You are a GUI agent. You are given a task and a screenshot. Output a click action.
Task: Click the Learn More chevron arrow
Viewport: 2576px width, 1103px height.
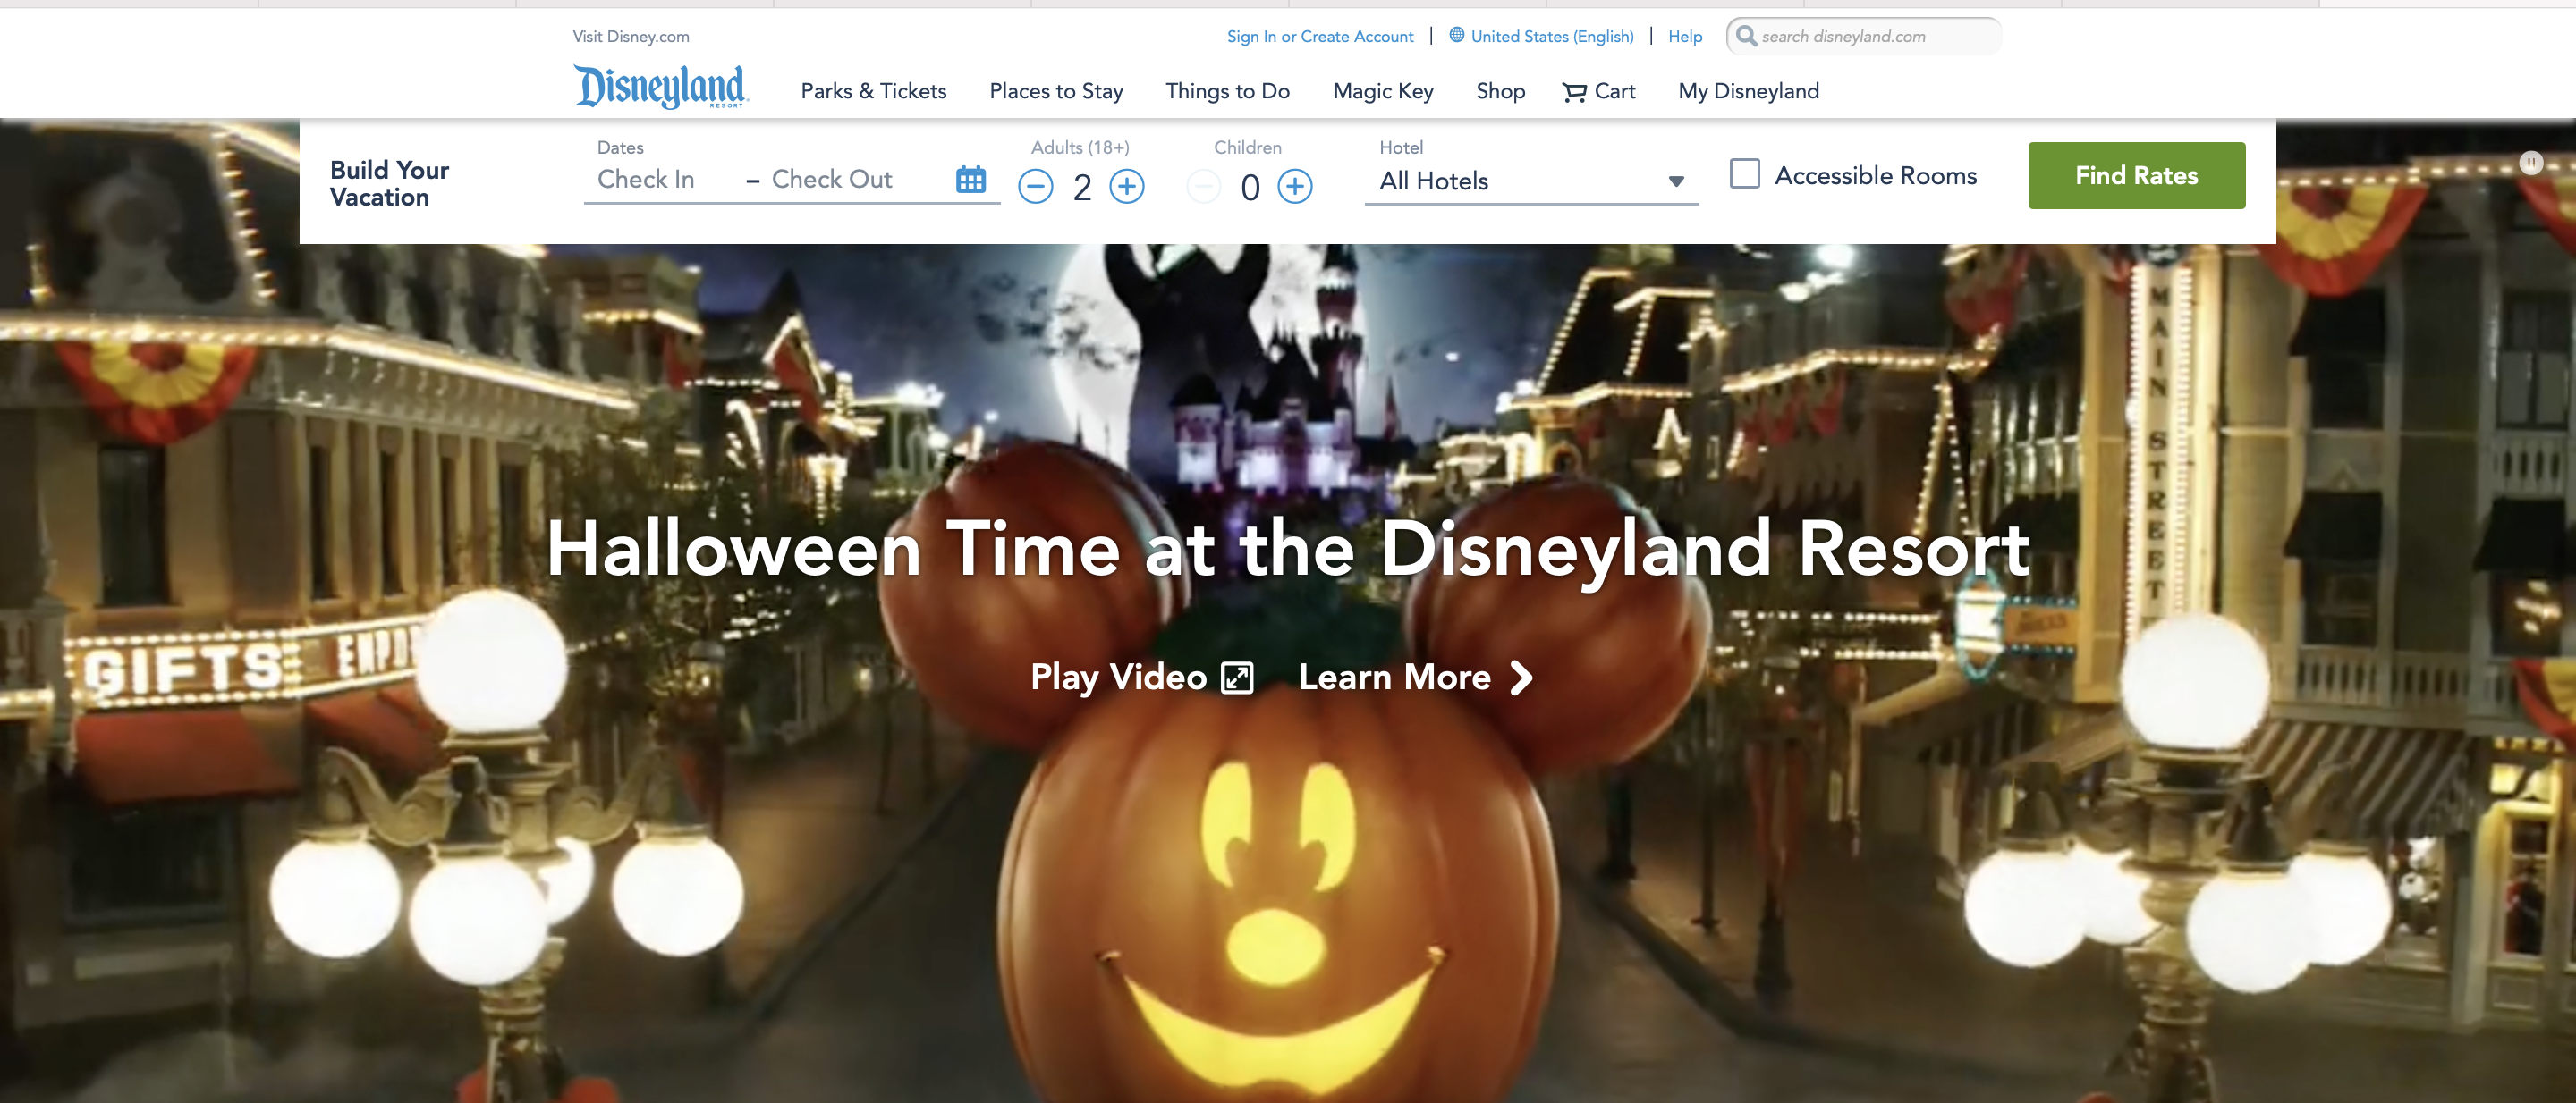(1520, 678)
